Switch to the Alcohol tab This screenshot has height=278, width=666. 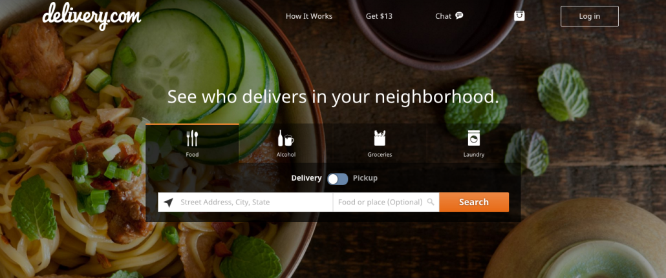[286, 143]
